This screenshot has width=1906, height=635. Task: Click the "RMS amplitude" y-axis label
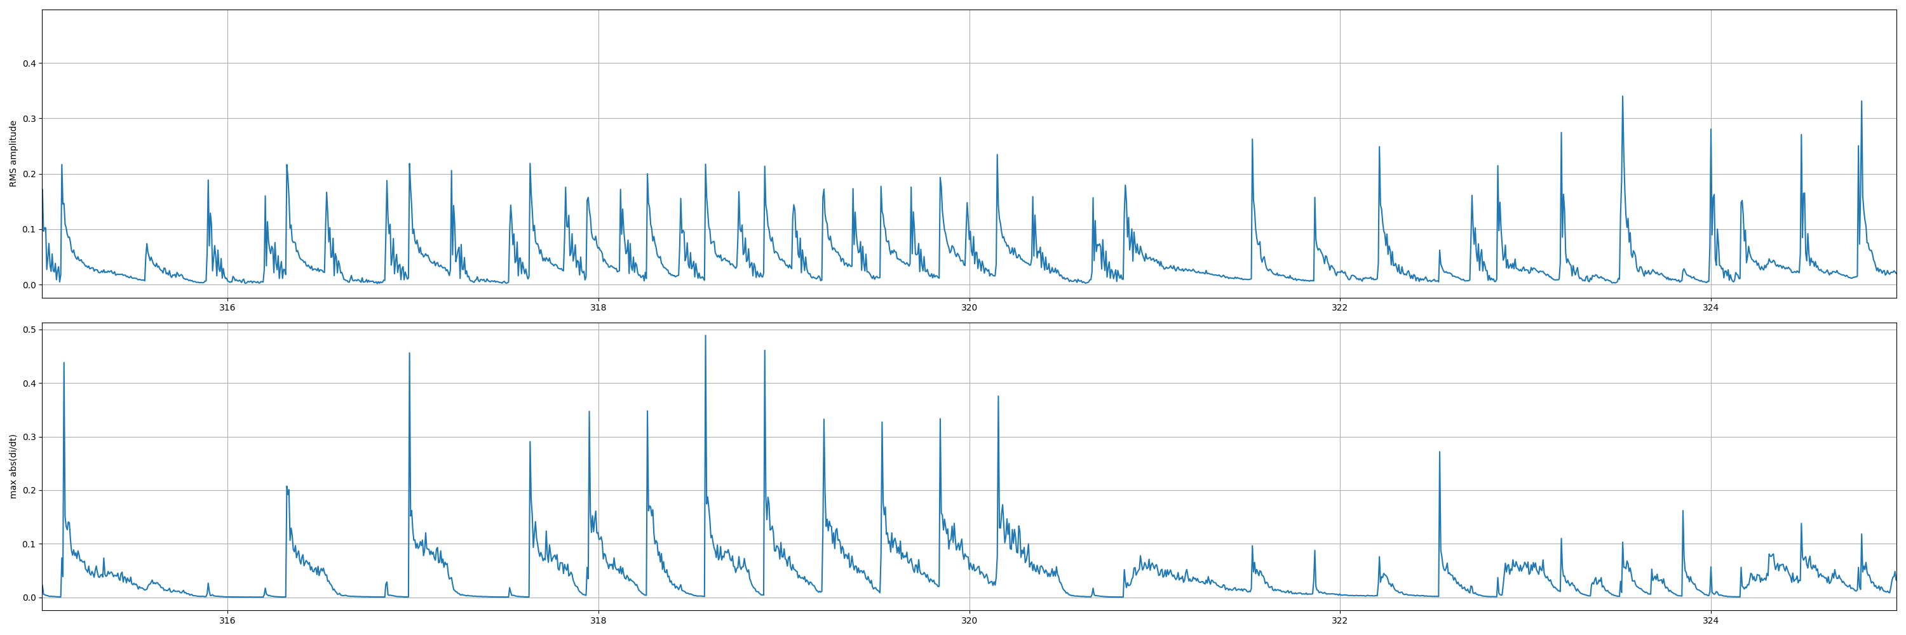[x=13, y=154]
